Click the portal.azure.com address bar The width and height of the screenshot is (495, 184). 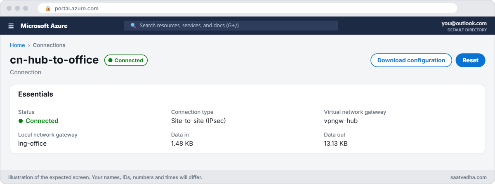pos(247,8)
